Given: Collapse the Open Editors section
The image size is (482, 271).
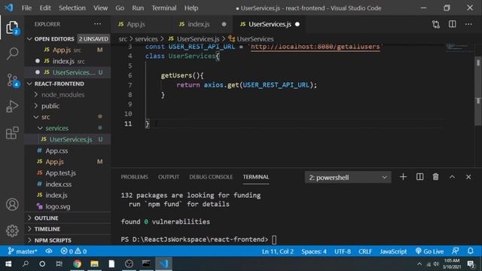Looking at the screenshot, I should tap(30, 39).
